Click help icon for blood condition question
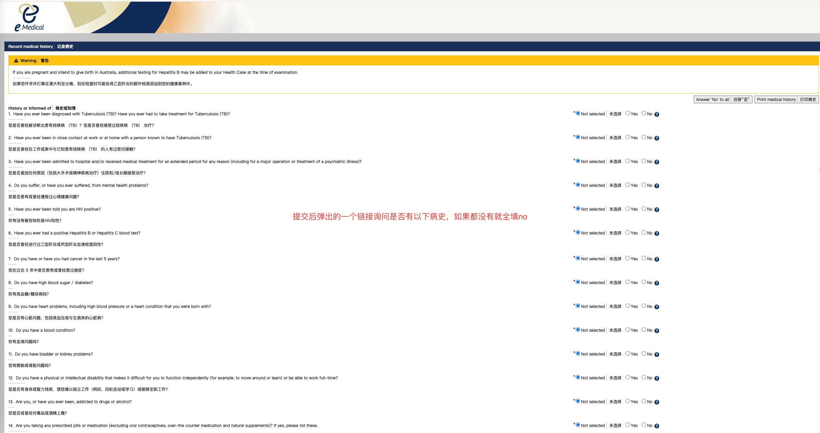The width and height of the screenshot is (820, 433). pyautogui.click(x=657, y=331)
